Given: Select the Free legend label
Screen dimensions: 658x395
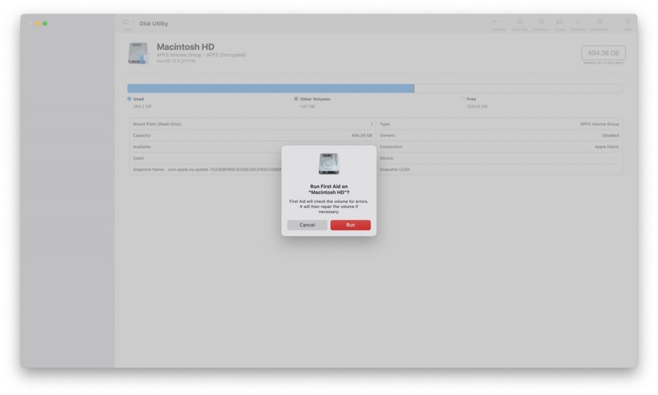Looking at the screenshot, I should click(x=471, y=100).
